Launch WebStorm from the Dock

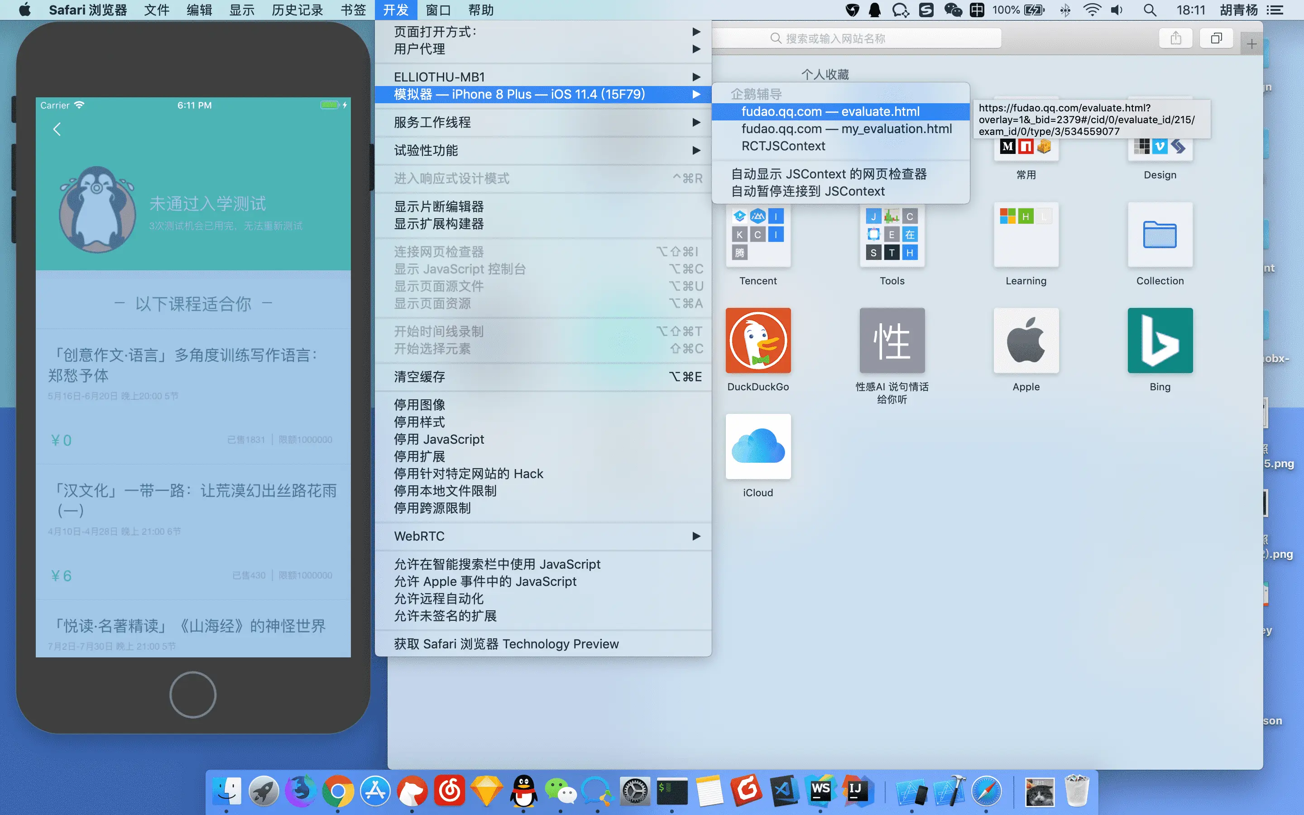click(x=820, y=790)
